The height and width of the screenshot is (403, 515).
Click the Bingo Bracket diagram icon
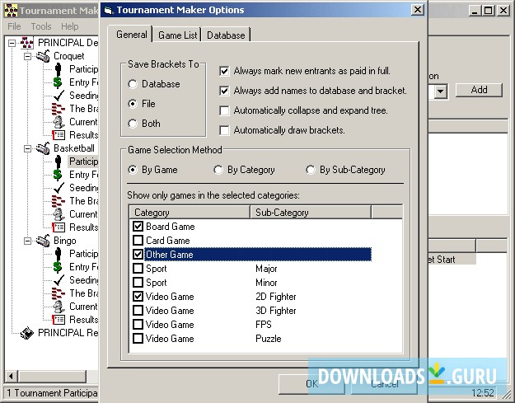[x=59, y=293]
